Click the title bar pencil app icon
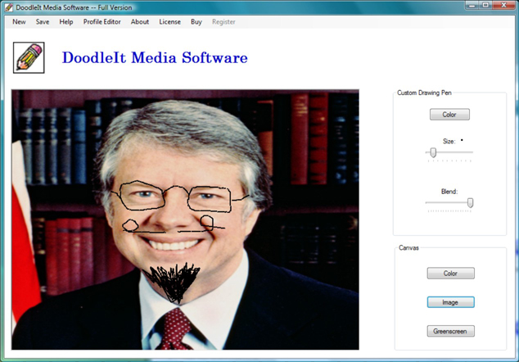The height and width of the screenshot is (362, 519). pos(9,7)
